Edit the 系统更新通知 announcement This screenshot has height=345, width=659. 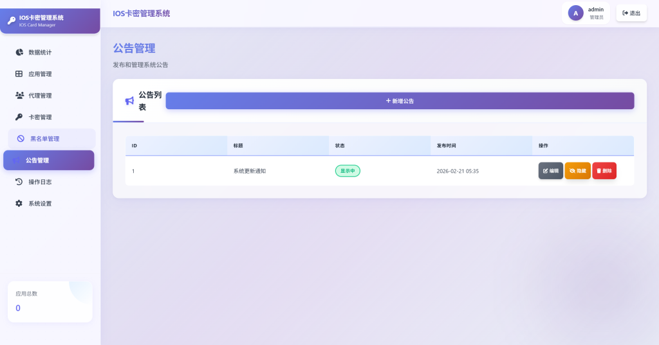[550, 171]
